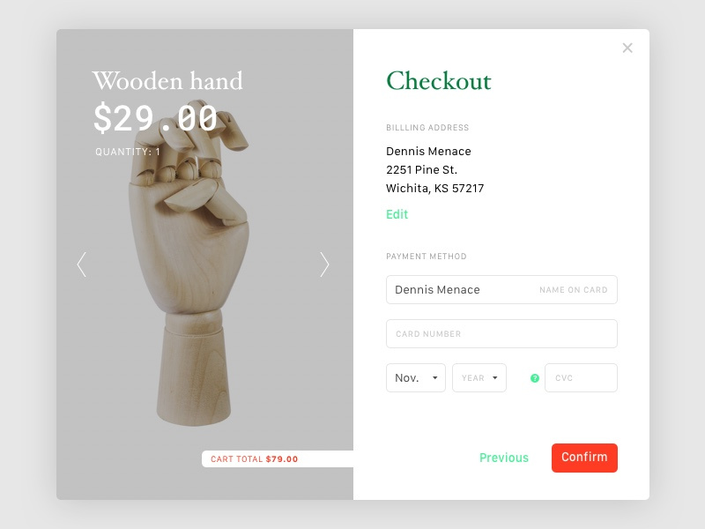
Task: Open the Nov. month dropdown
Action: click(416, 378)
